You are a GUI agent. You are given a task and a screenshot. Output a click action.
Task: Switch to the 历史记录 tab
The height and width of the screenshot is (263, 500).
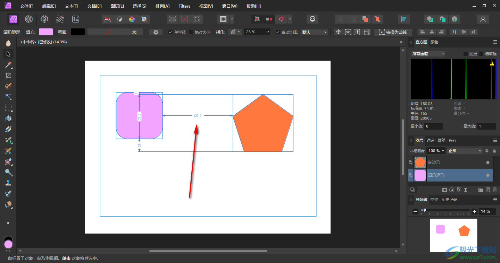click(x=449, y=200)
